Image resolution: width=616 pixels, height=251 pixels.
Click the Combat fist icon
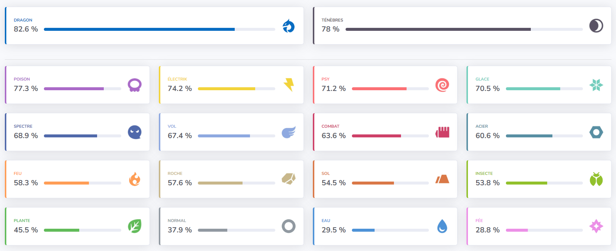click(x=442, y=132)
